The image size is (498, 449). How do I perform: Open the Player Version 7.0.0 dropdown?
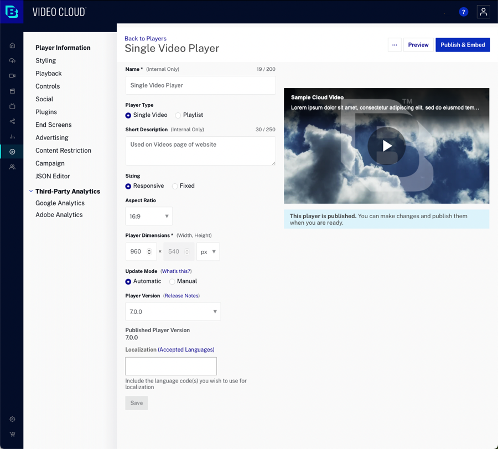pyautogui.click(x=173, y=312)
